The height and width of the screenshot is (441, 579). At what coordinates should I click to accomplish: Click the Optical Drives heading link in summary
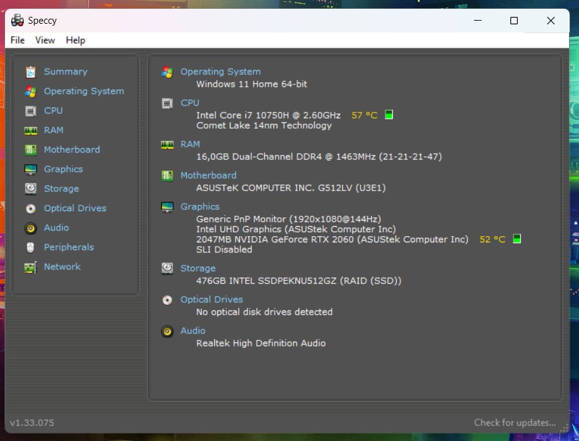(x=212, y=300)
